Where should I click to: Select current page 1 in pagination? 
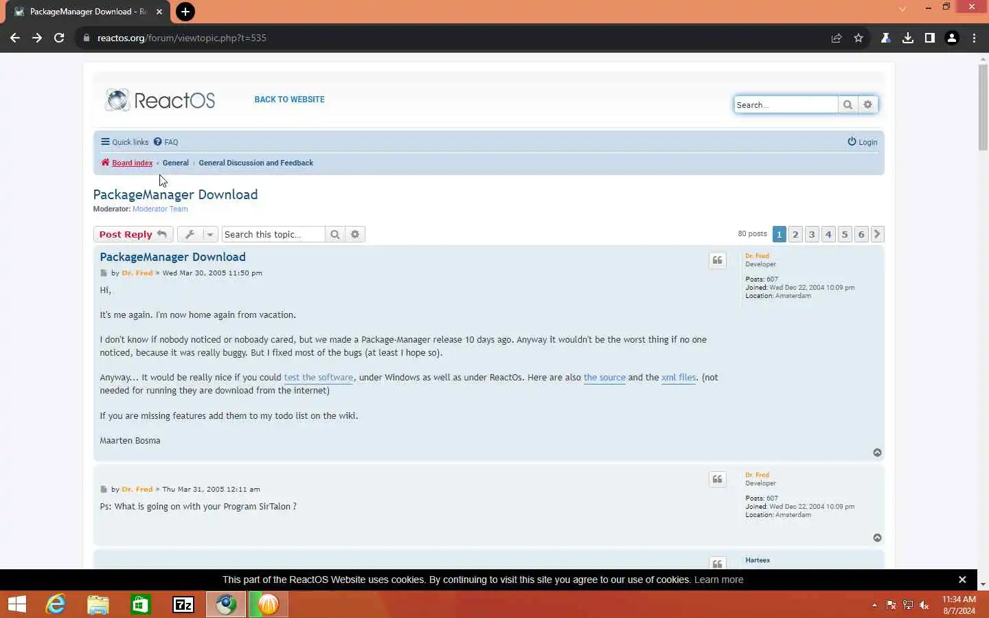tap(779, 234)
